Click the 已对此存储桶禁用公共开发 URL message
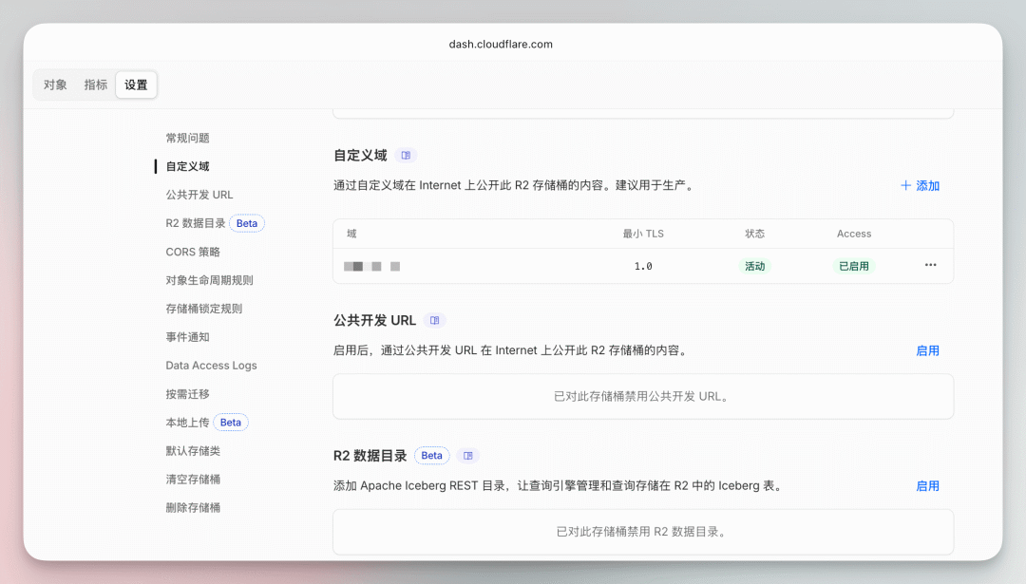This screenshot has width=1026, height=584. click(643, 396)
